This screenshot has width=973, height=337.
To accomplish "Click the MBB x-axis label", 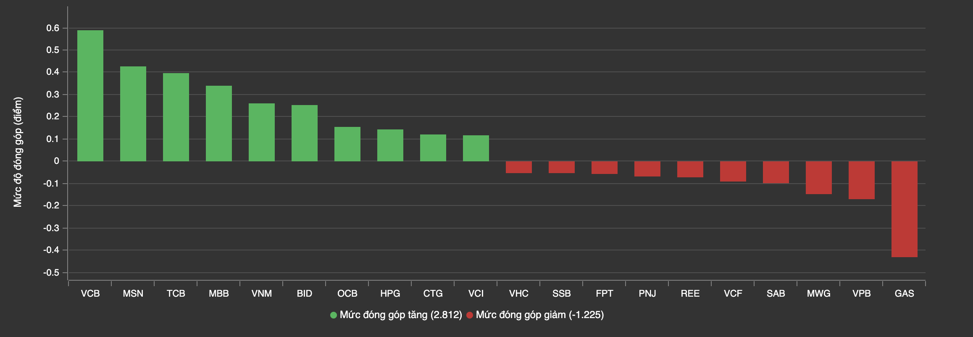I will tap(219, 294).
